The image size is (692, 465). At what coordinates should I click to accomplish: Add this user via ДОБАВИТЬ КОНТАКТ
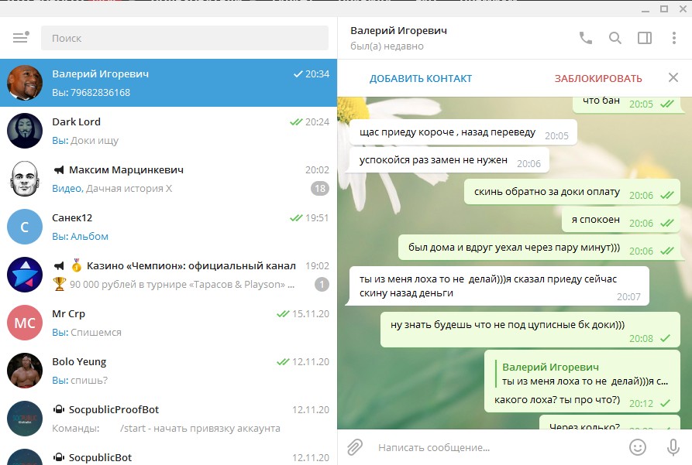421,78
